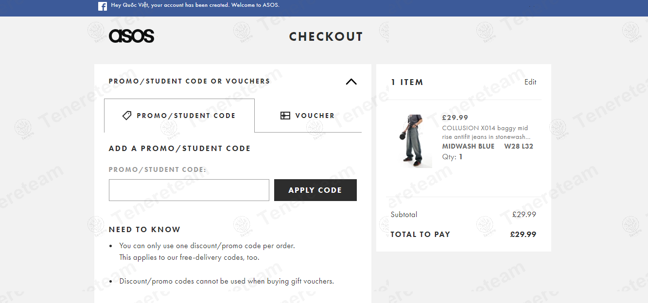The height and width of the screenshot is (303, 648).
Task: Click the Total To Pay amount
Action: click(x=523, y=234)
